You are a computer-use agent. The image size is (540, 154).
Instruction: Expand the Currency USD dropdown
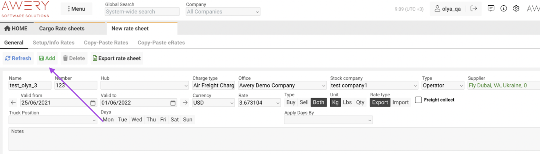click(x=214, y=103)
